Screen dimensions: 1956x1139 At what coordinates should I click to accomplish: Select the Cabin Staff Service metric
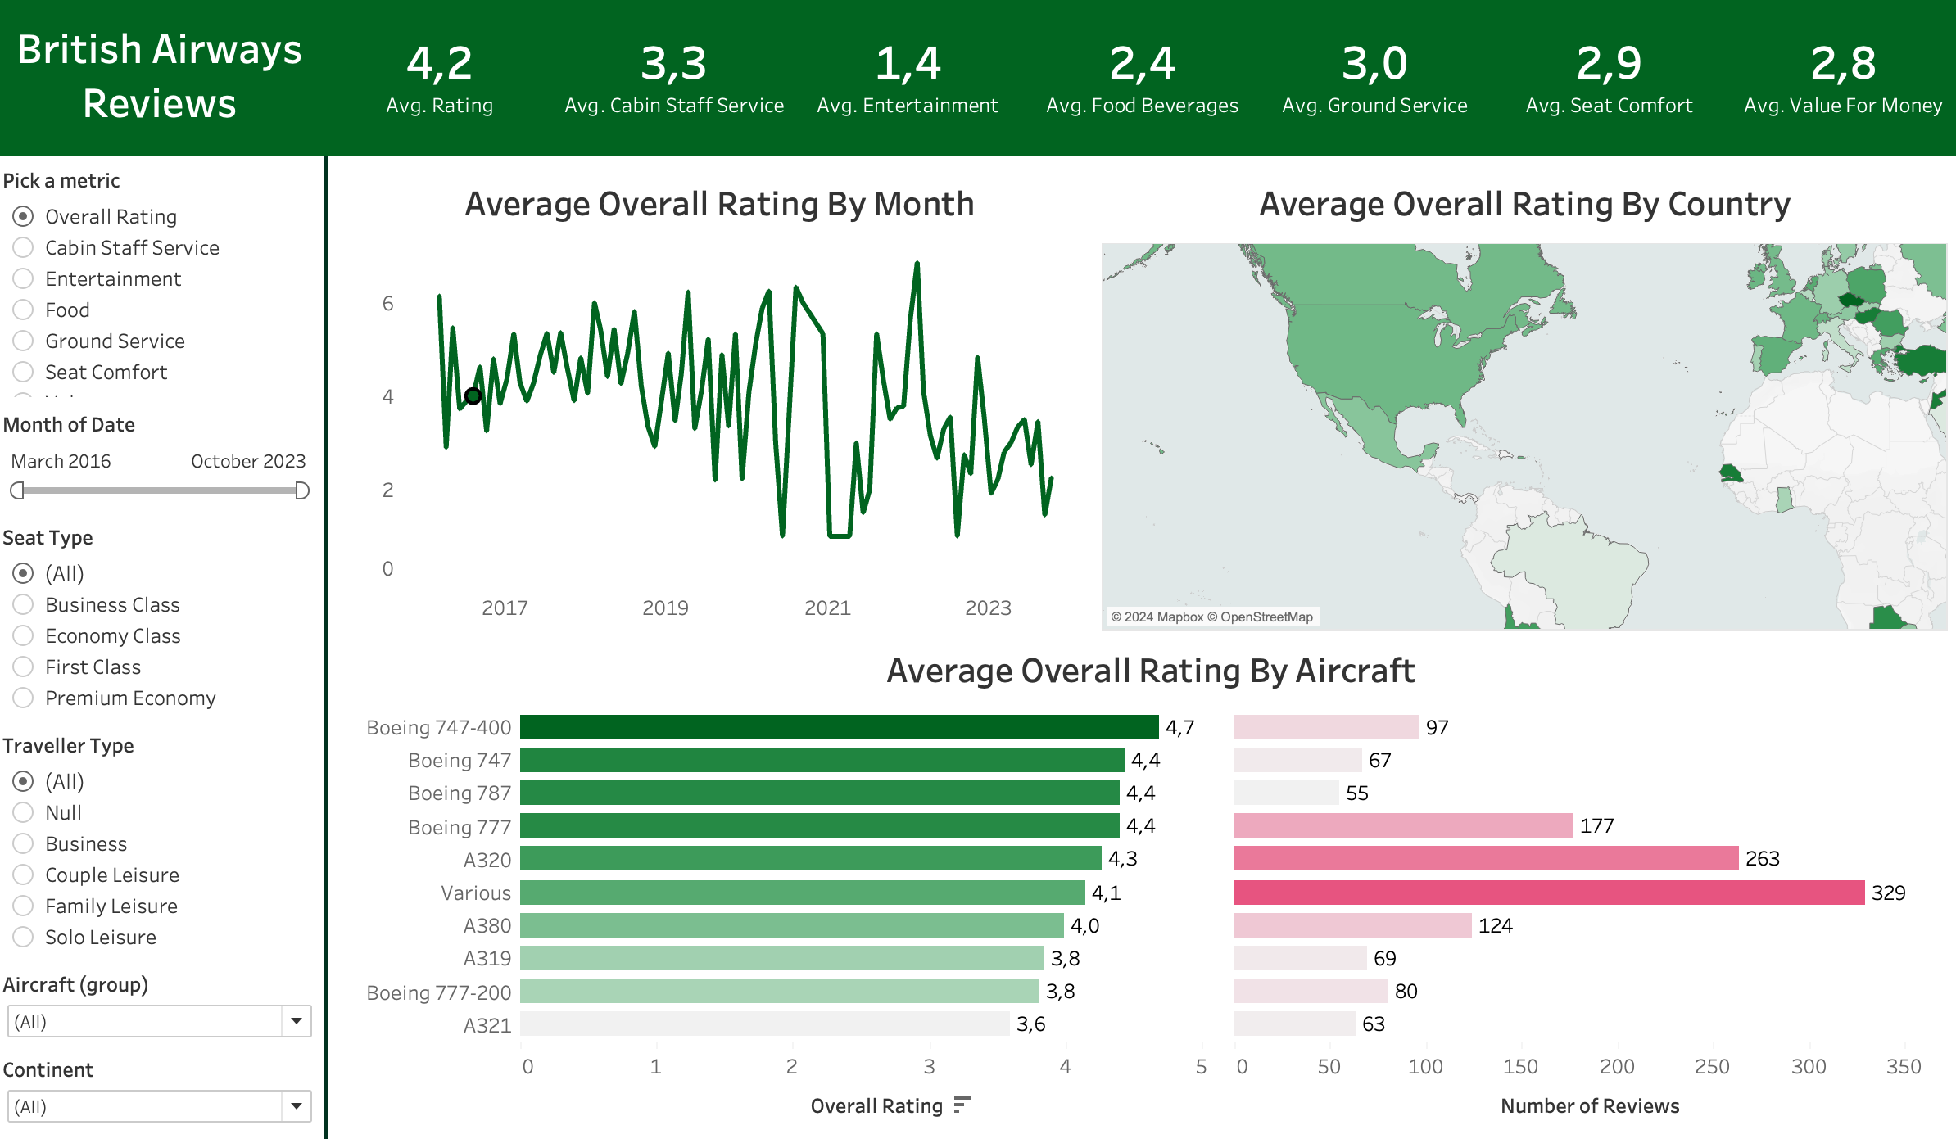(23, 247)
